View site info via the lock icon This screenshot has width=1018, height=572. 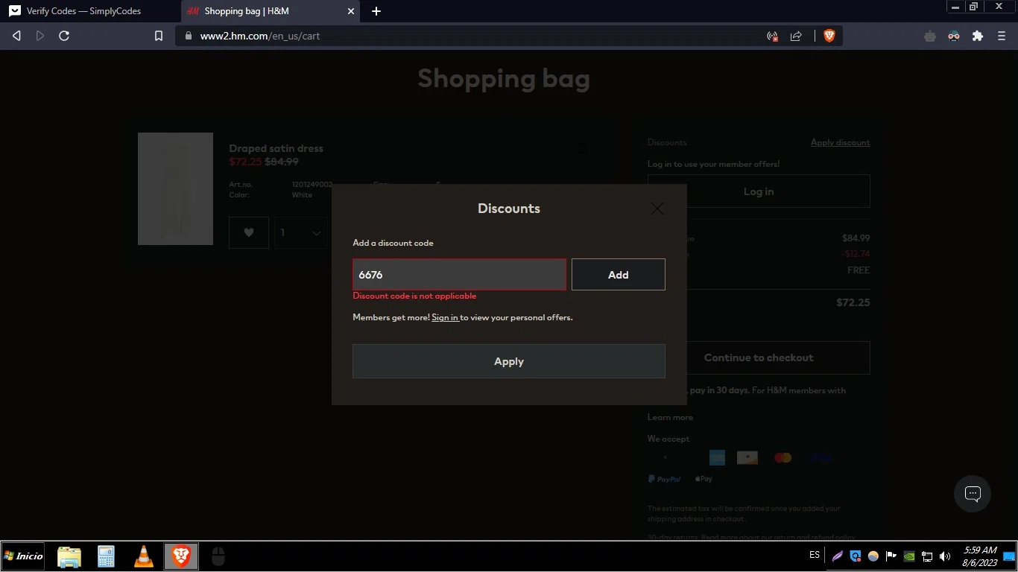point(188,36)
